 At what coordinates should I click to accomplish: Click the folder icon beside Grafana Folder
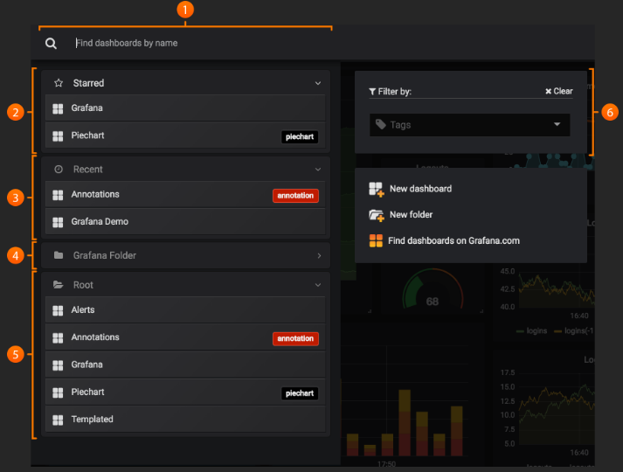(59, 256)
